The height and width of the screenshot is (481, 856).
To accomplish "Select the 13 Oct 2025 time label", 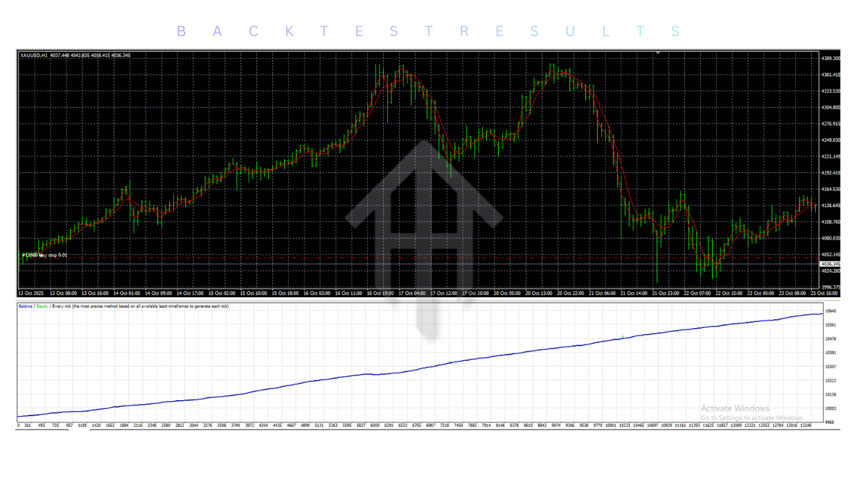I will 30,293.
